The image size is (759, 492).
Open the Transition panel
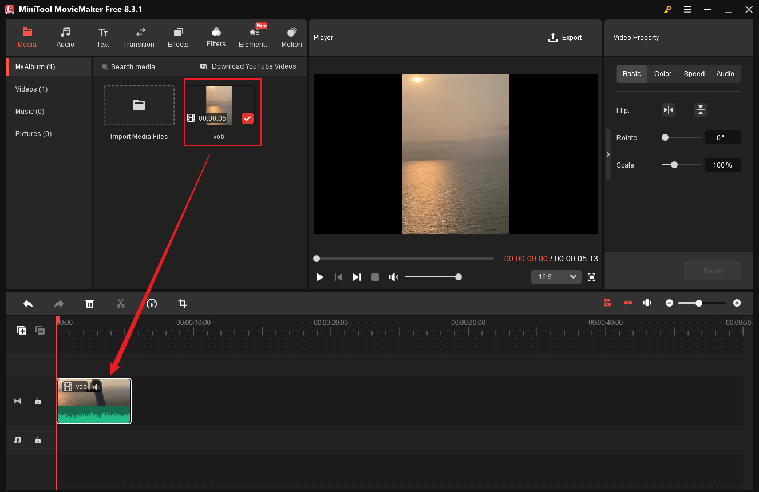pyautogui.click(x=139, y=37)
